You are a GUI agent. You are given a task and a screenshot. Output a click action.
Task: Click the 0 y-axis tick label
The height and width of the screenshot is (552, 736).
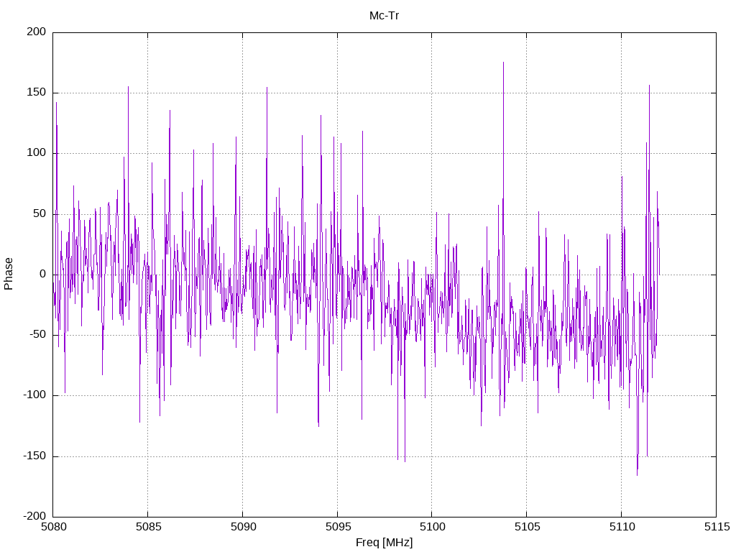pos(42,274)
